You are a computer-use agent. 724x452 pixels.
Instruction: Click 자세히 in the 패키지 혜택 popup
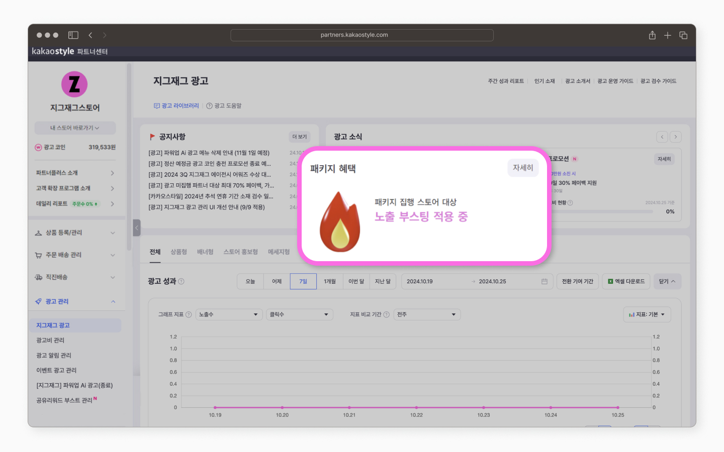523,168
